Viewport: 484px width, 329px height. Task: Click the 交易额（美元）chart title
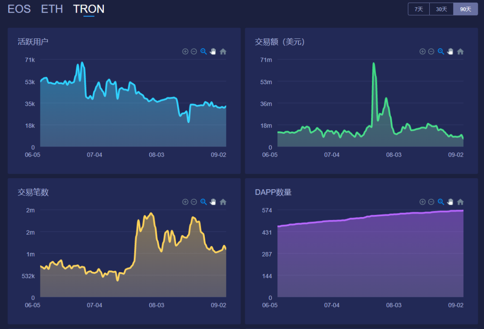(x=280, y=42)
